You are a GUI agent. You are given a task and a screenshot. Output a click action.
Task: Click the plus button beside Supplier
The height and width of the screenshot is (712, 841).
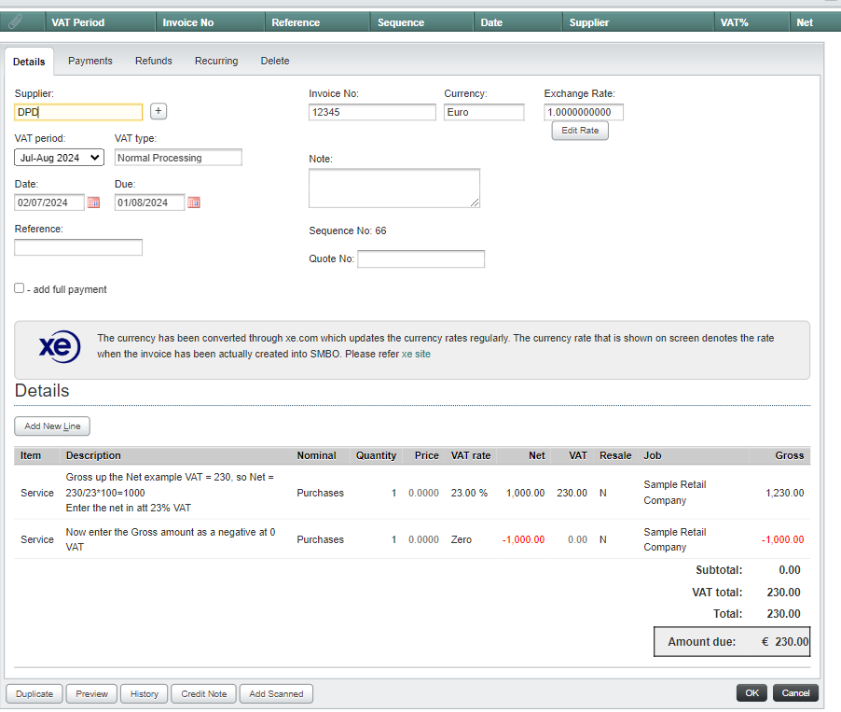pos(159,112)
